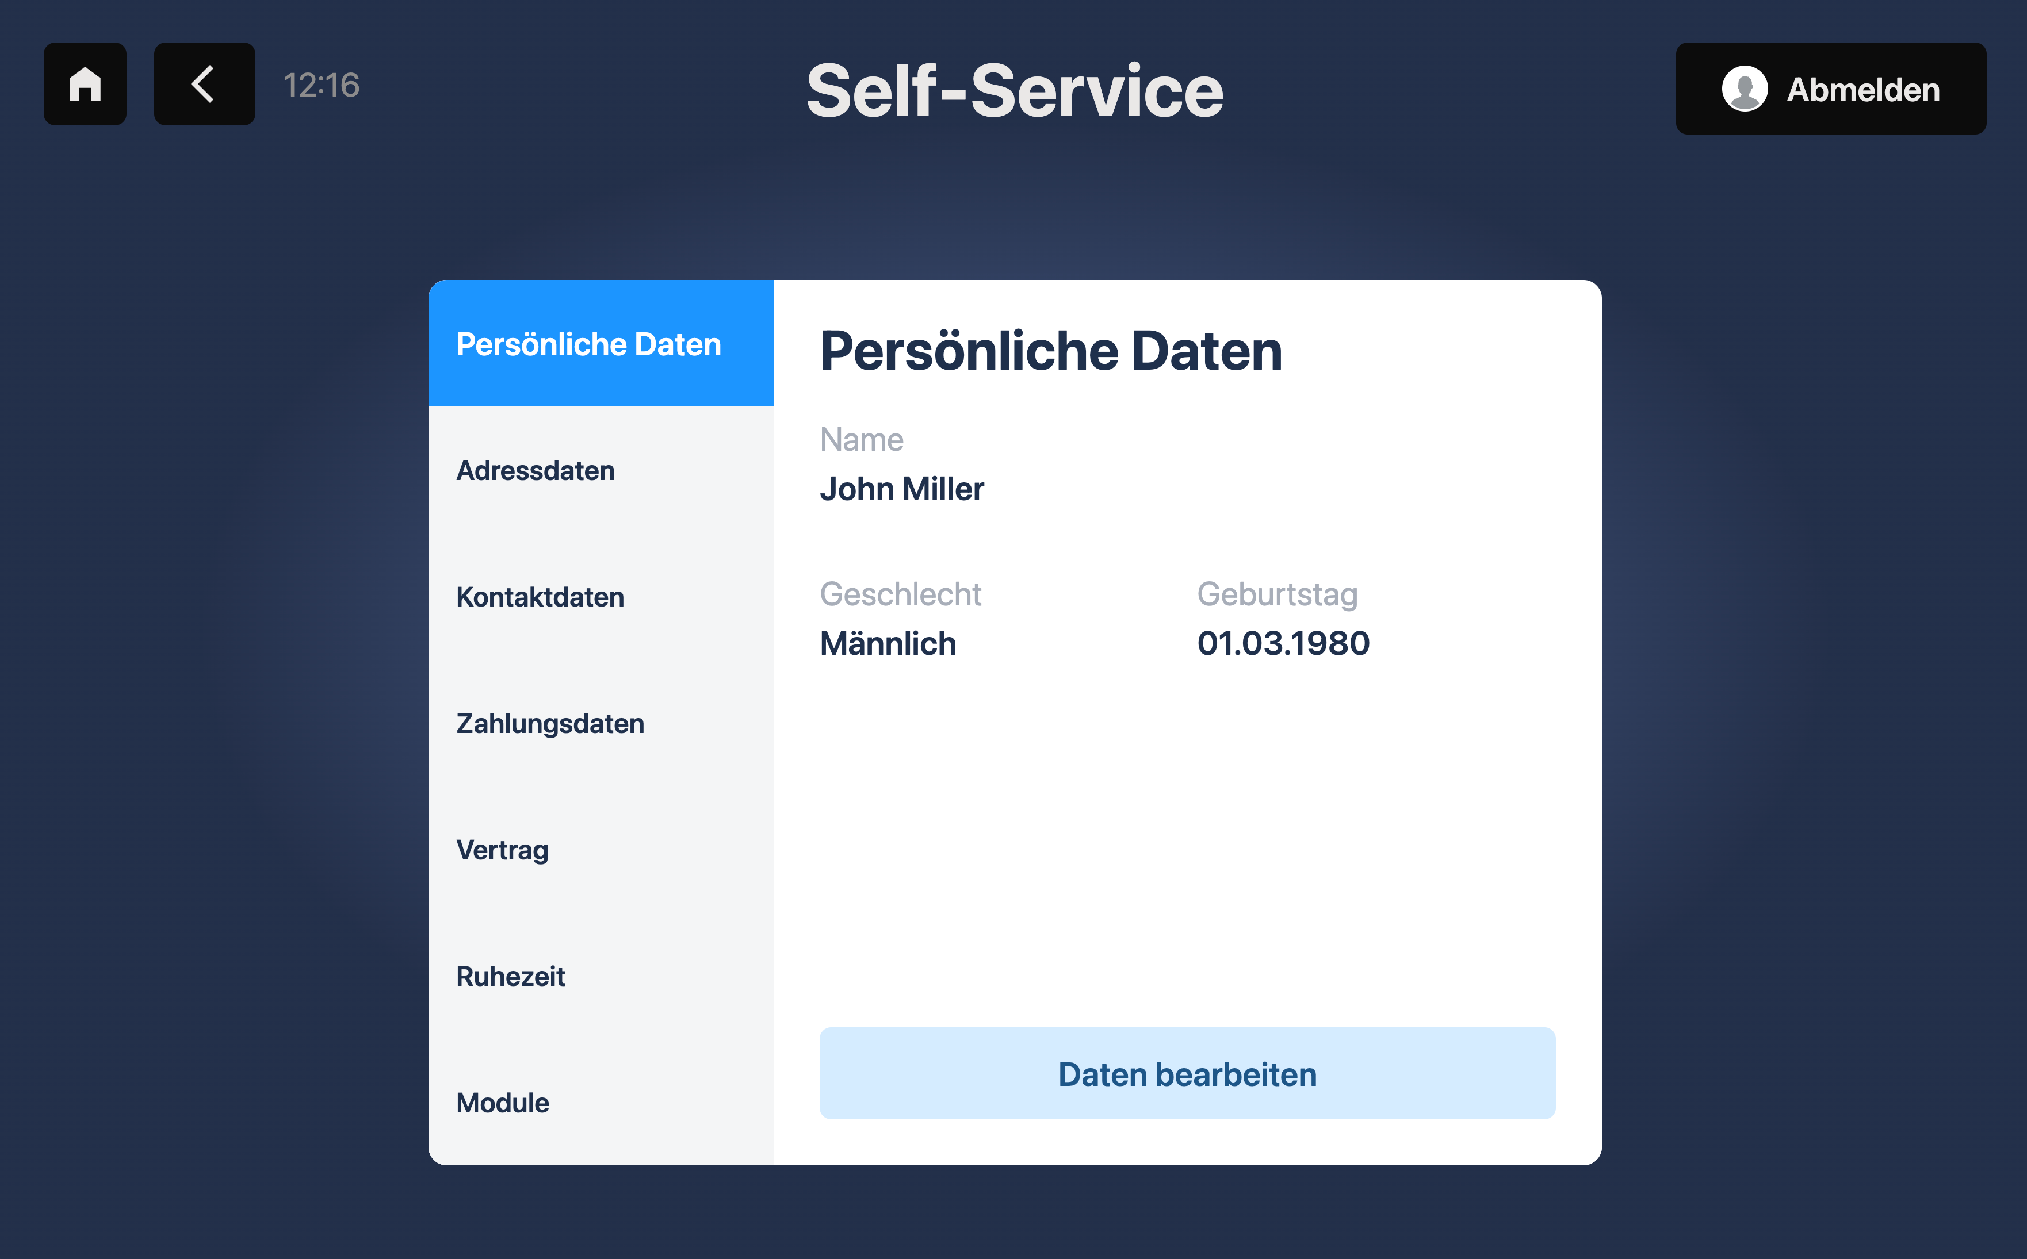Click the birthday value 01.03.1980
2027x1259 pixels.
pos(1283,644)
